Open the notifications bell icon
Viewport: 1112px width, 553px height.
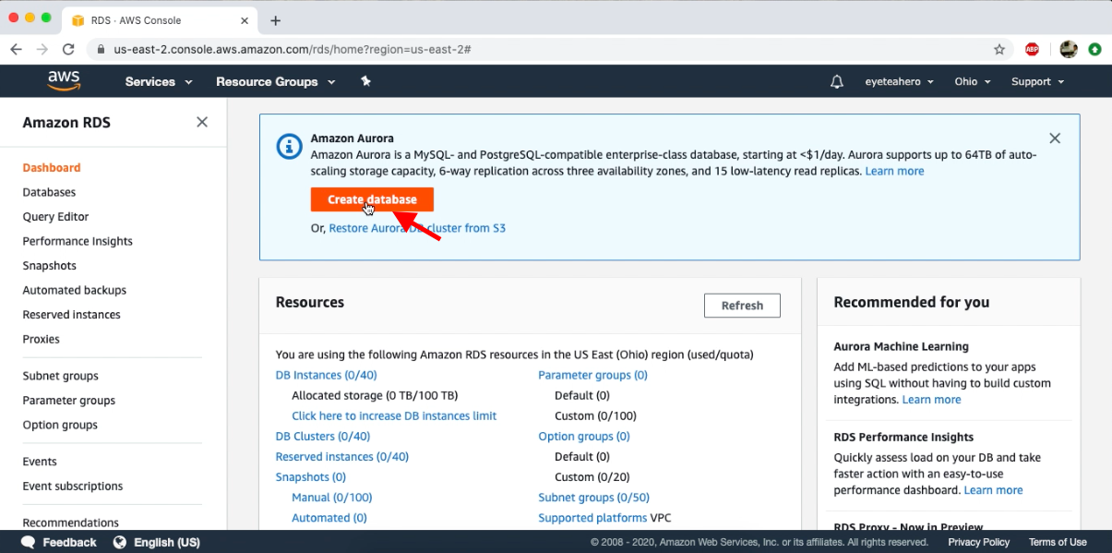point(837,81)
